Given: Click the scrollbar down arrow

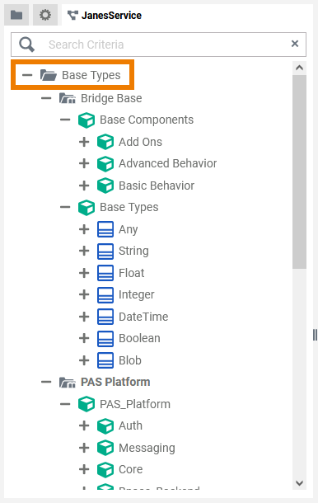Looking at the screenshot, I should point(299,482).
